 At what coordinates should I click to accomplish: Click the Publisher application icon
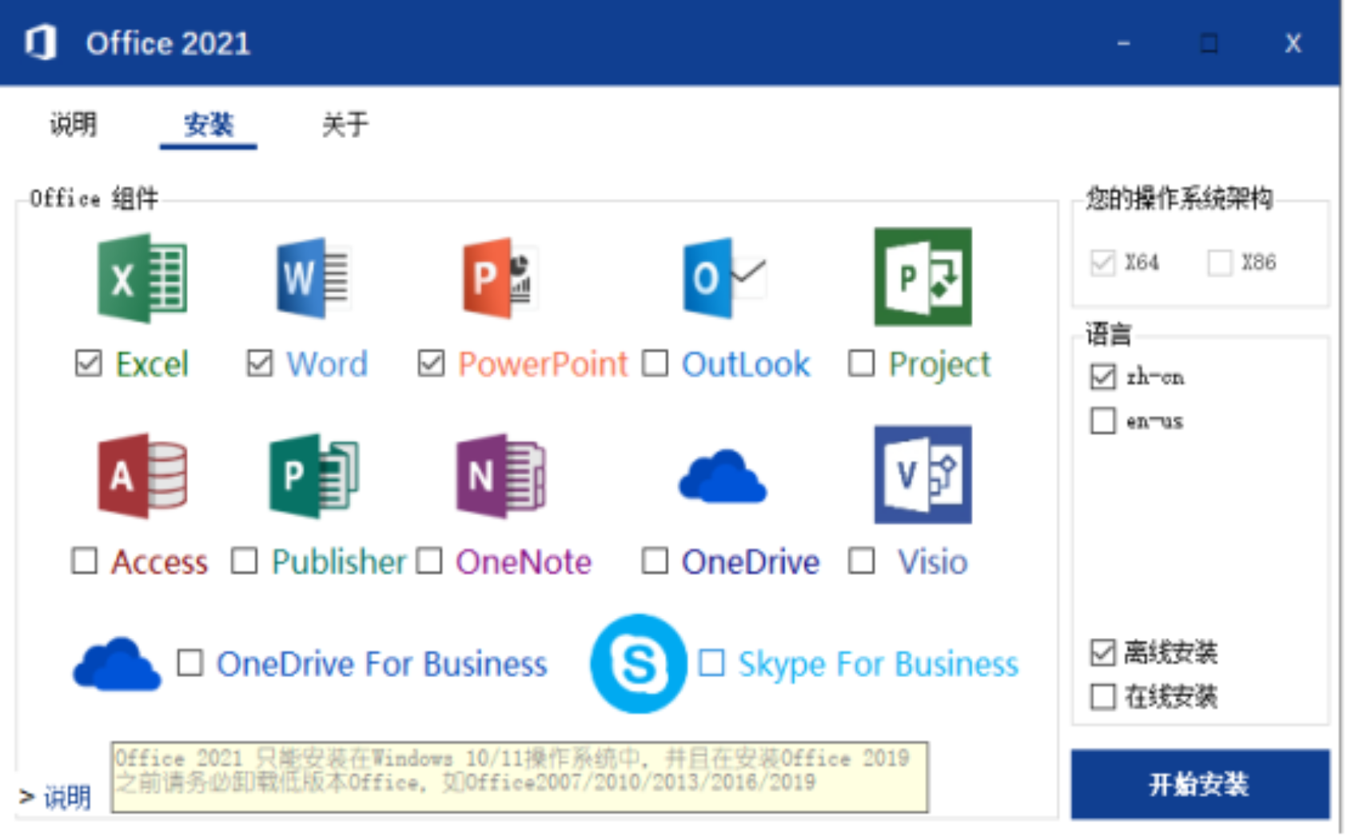point(313,476)
